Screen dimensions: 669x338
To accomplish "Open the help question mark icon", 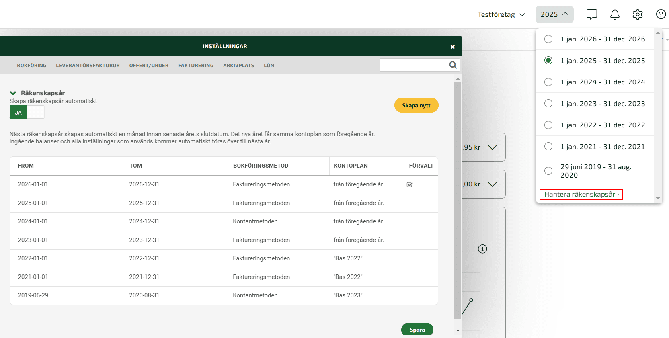I will 661,14.
